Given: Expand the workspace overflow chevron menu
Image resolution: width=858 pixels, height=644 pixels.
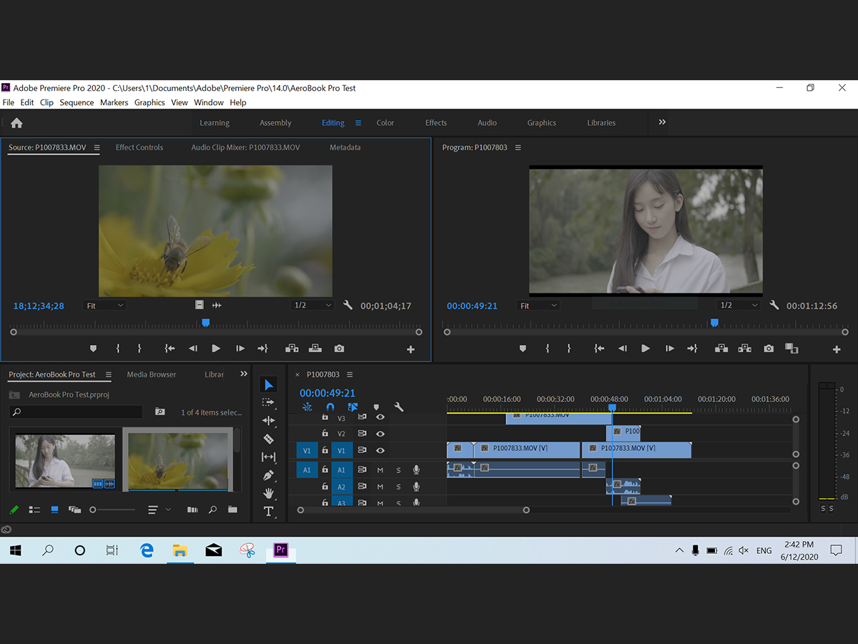Looking at the screenshot, I should pos(662,122).
